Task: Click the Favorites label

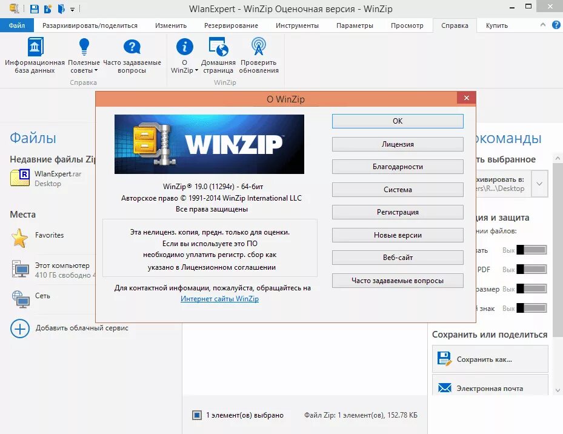Action: (50, 235)
